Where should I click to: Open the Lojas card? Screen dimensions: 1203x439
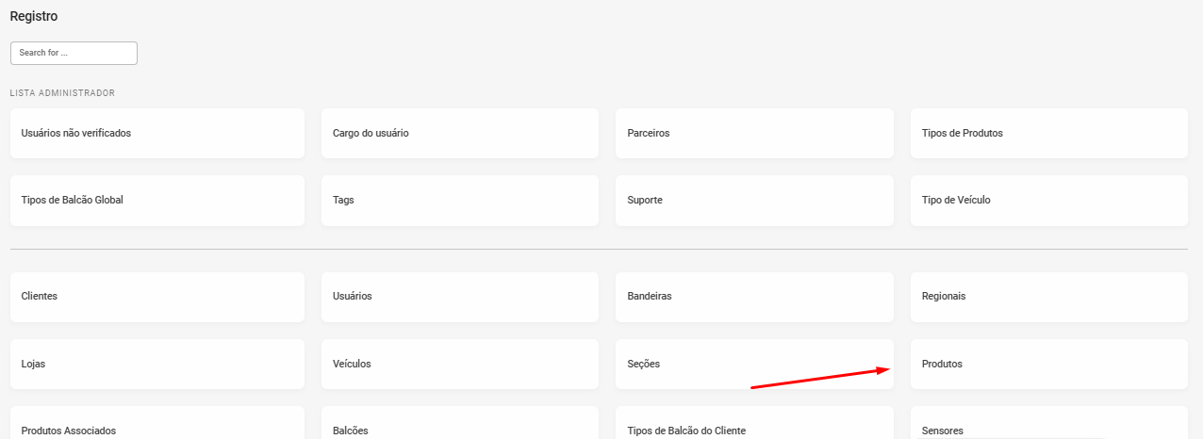[x=157, y=364]
